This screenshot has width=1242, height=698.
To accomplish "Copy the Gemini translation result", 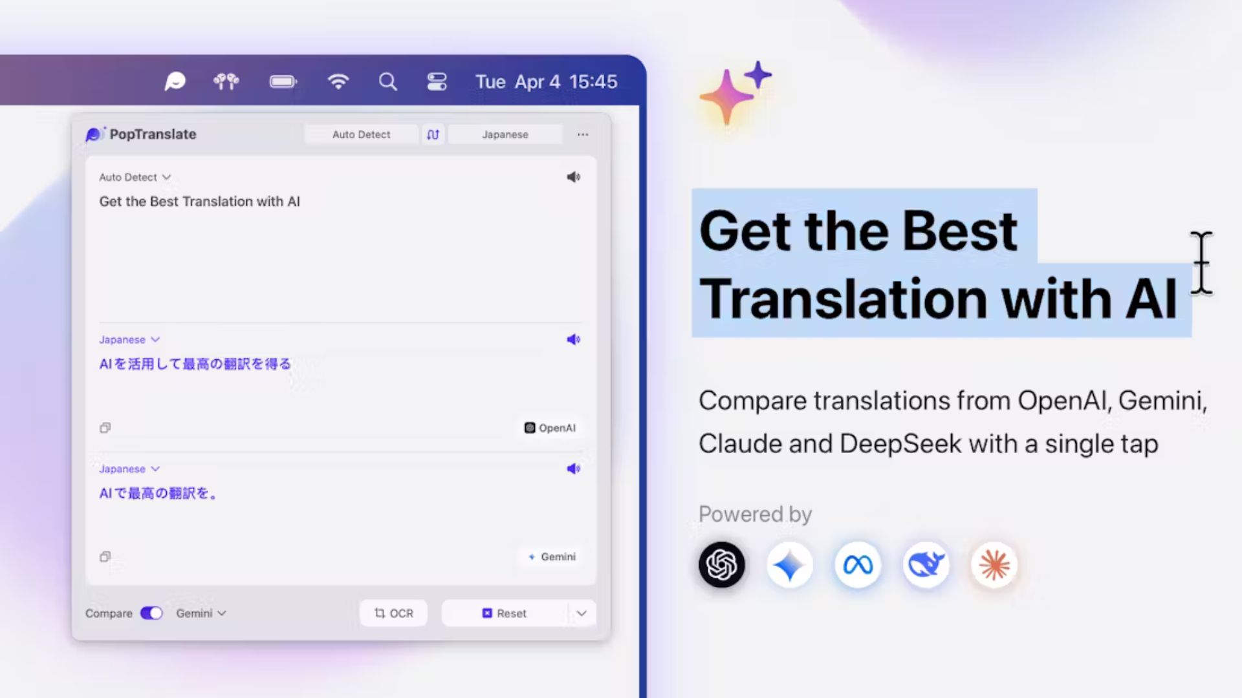I will point(105,556).
